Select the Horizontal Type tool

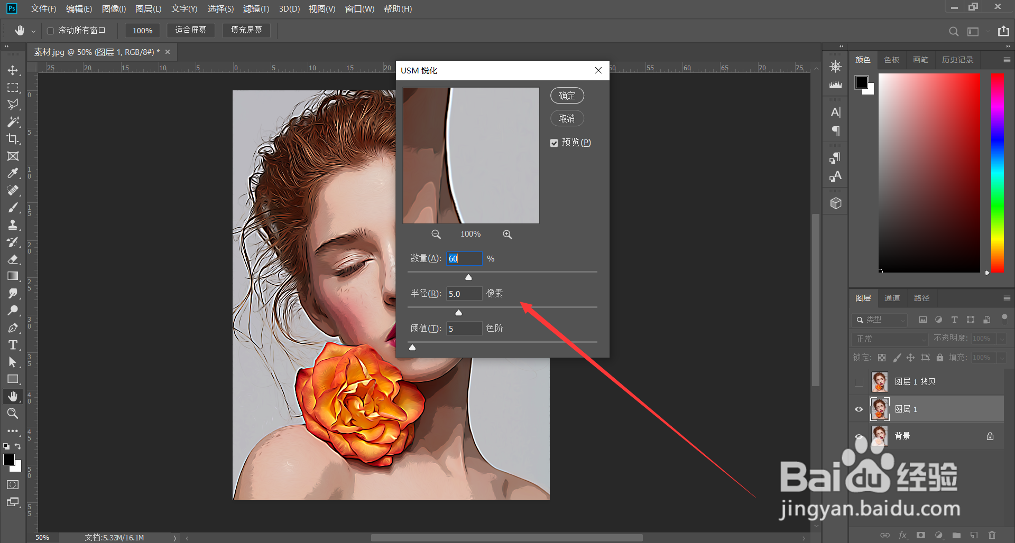point(13,345)
